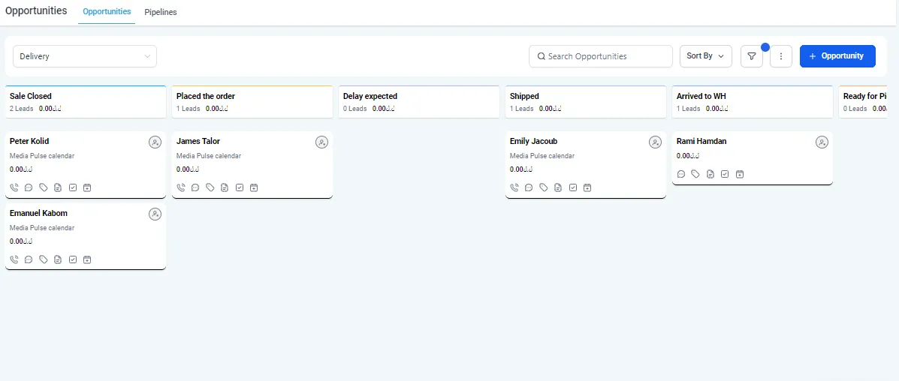
Task: Open task icon on Rami Hamdan card
Action: tap(725, 174)
